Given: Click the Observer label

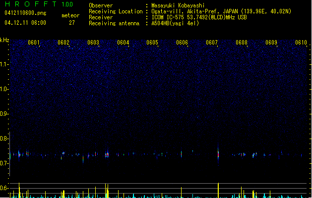Looking at the screenshot, I should pyautogui.click(x=101, y=5).
